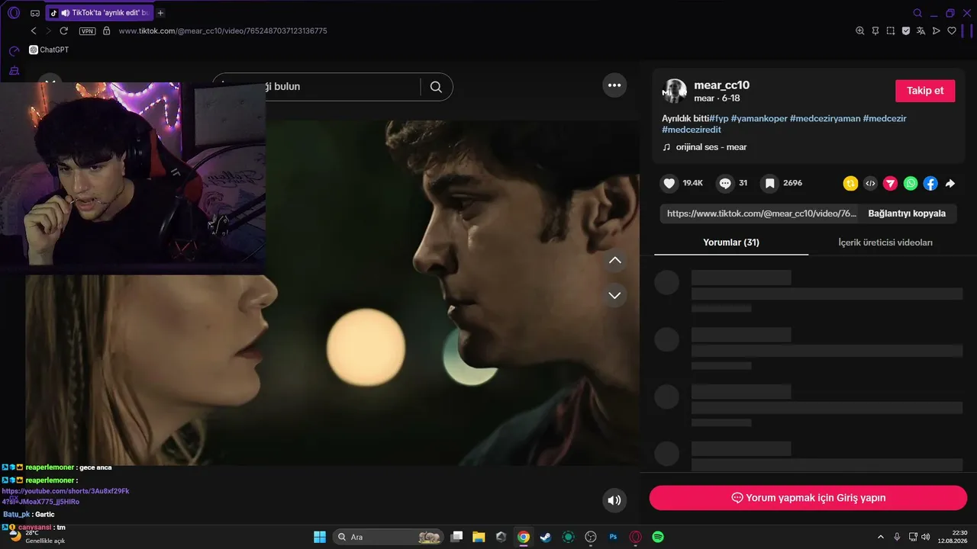Select the Yorumlar (31) tab
The width and height of the screenshot is (977, 549).
tap(731, 242)
